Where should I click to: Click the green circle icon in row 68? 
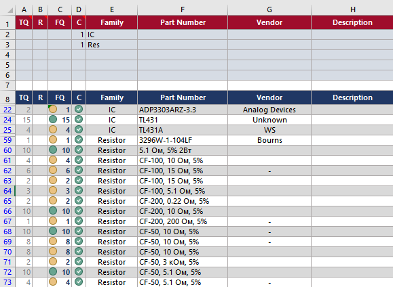click(x=53, y=231)
